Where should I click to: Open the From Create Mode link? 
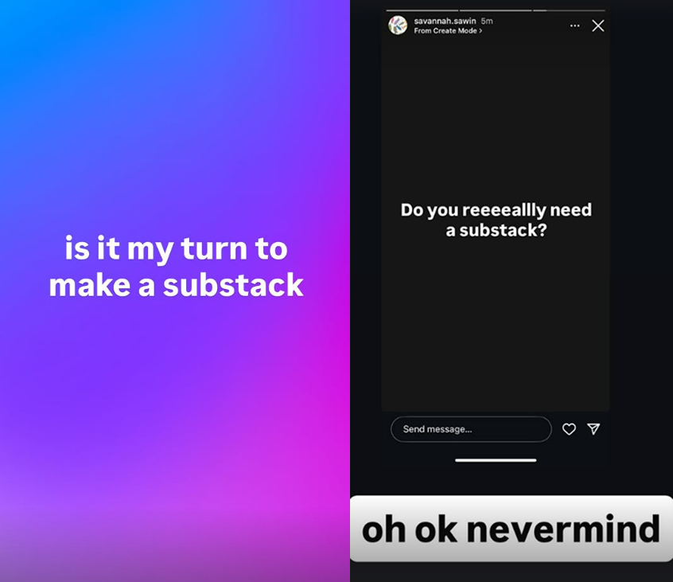[448, 31]
